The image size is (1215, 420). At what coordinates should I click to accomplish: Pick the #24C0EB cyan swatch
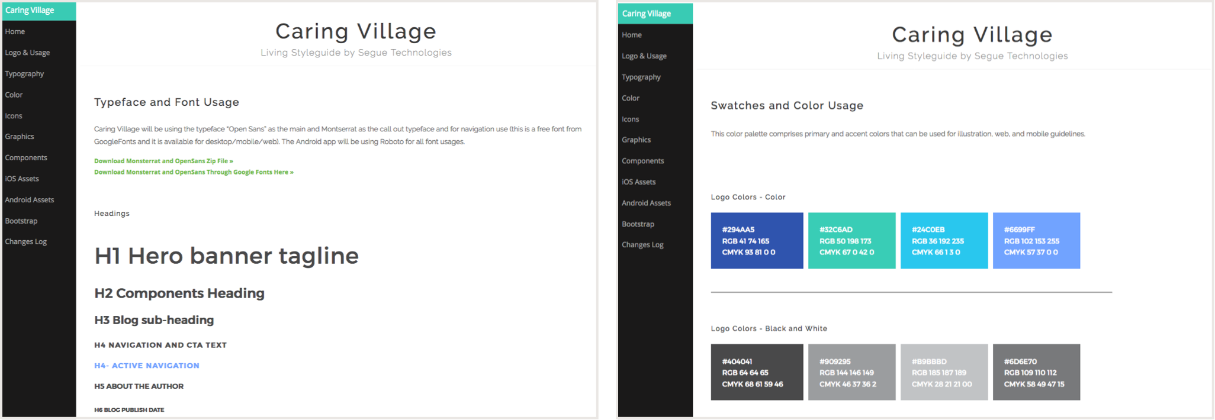click(944, 241)
